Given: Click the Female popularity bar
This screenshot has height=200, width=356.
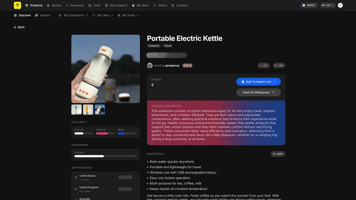Looking at the screenshot, I should point(105,133).
